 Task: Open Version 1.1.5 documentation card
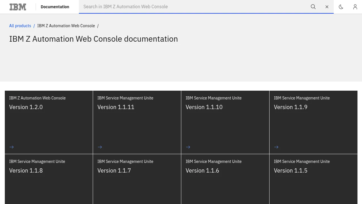click(x=313, y=179)
